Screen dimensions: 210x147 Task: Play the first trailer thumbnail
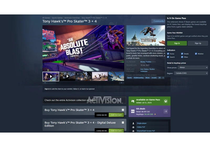click(51, 76)
